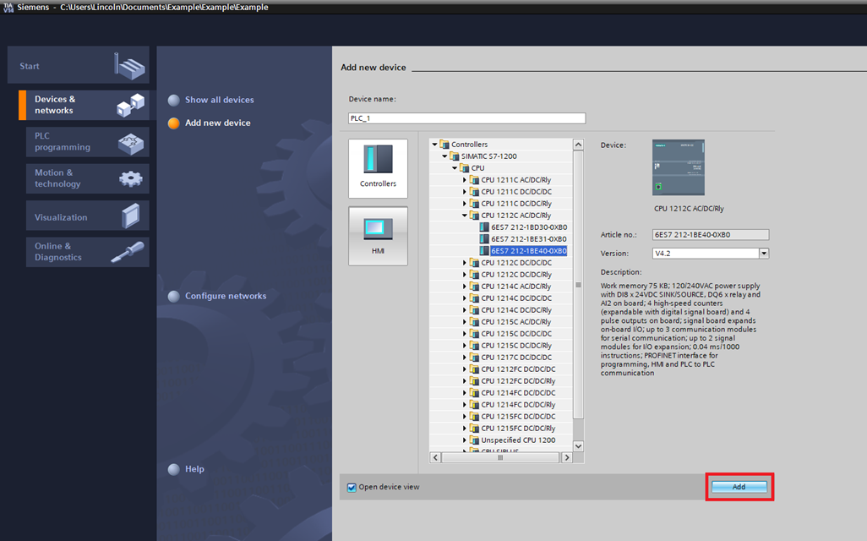The width and height of the screenshot is (867, 541).
Task: Click the Online & Diagnostics portal icon
Action: point(131,251)
